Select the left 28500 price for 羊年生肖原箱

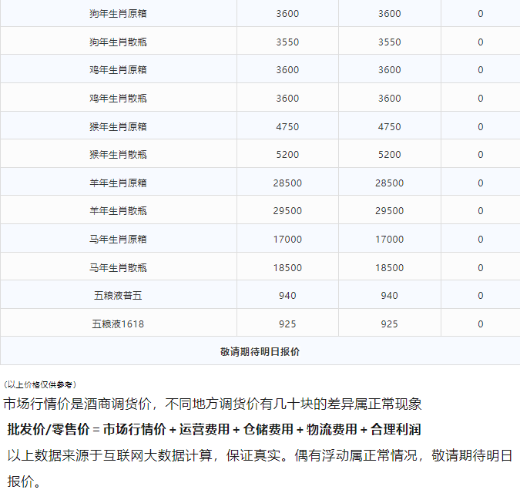(x=287, y=183)
